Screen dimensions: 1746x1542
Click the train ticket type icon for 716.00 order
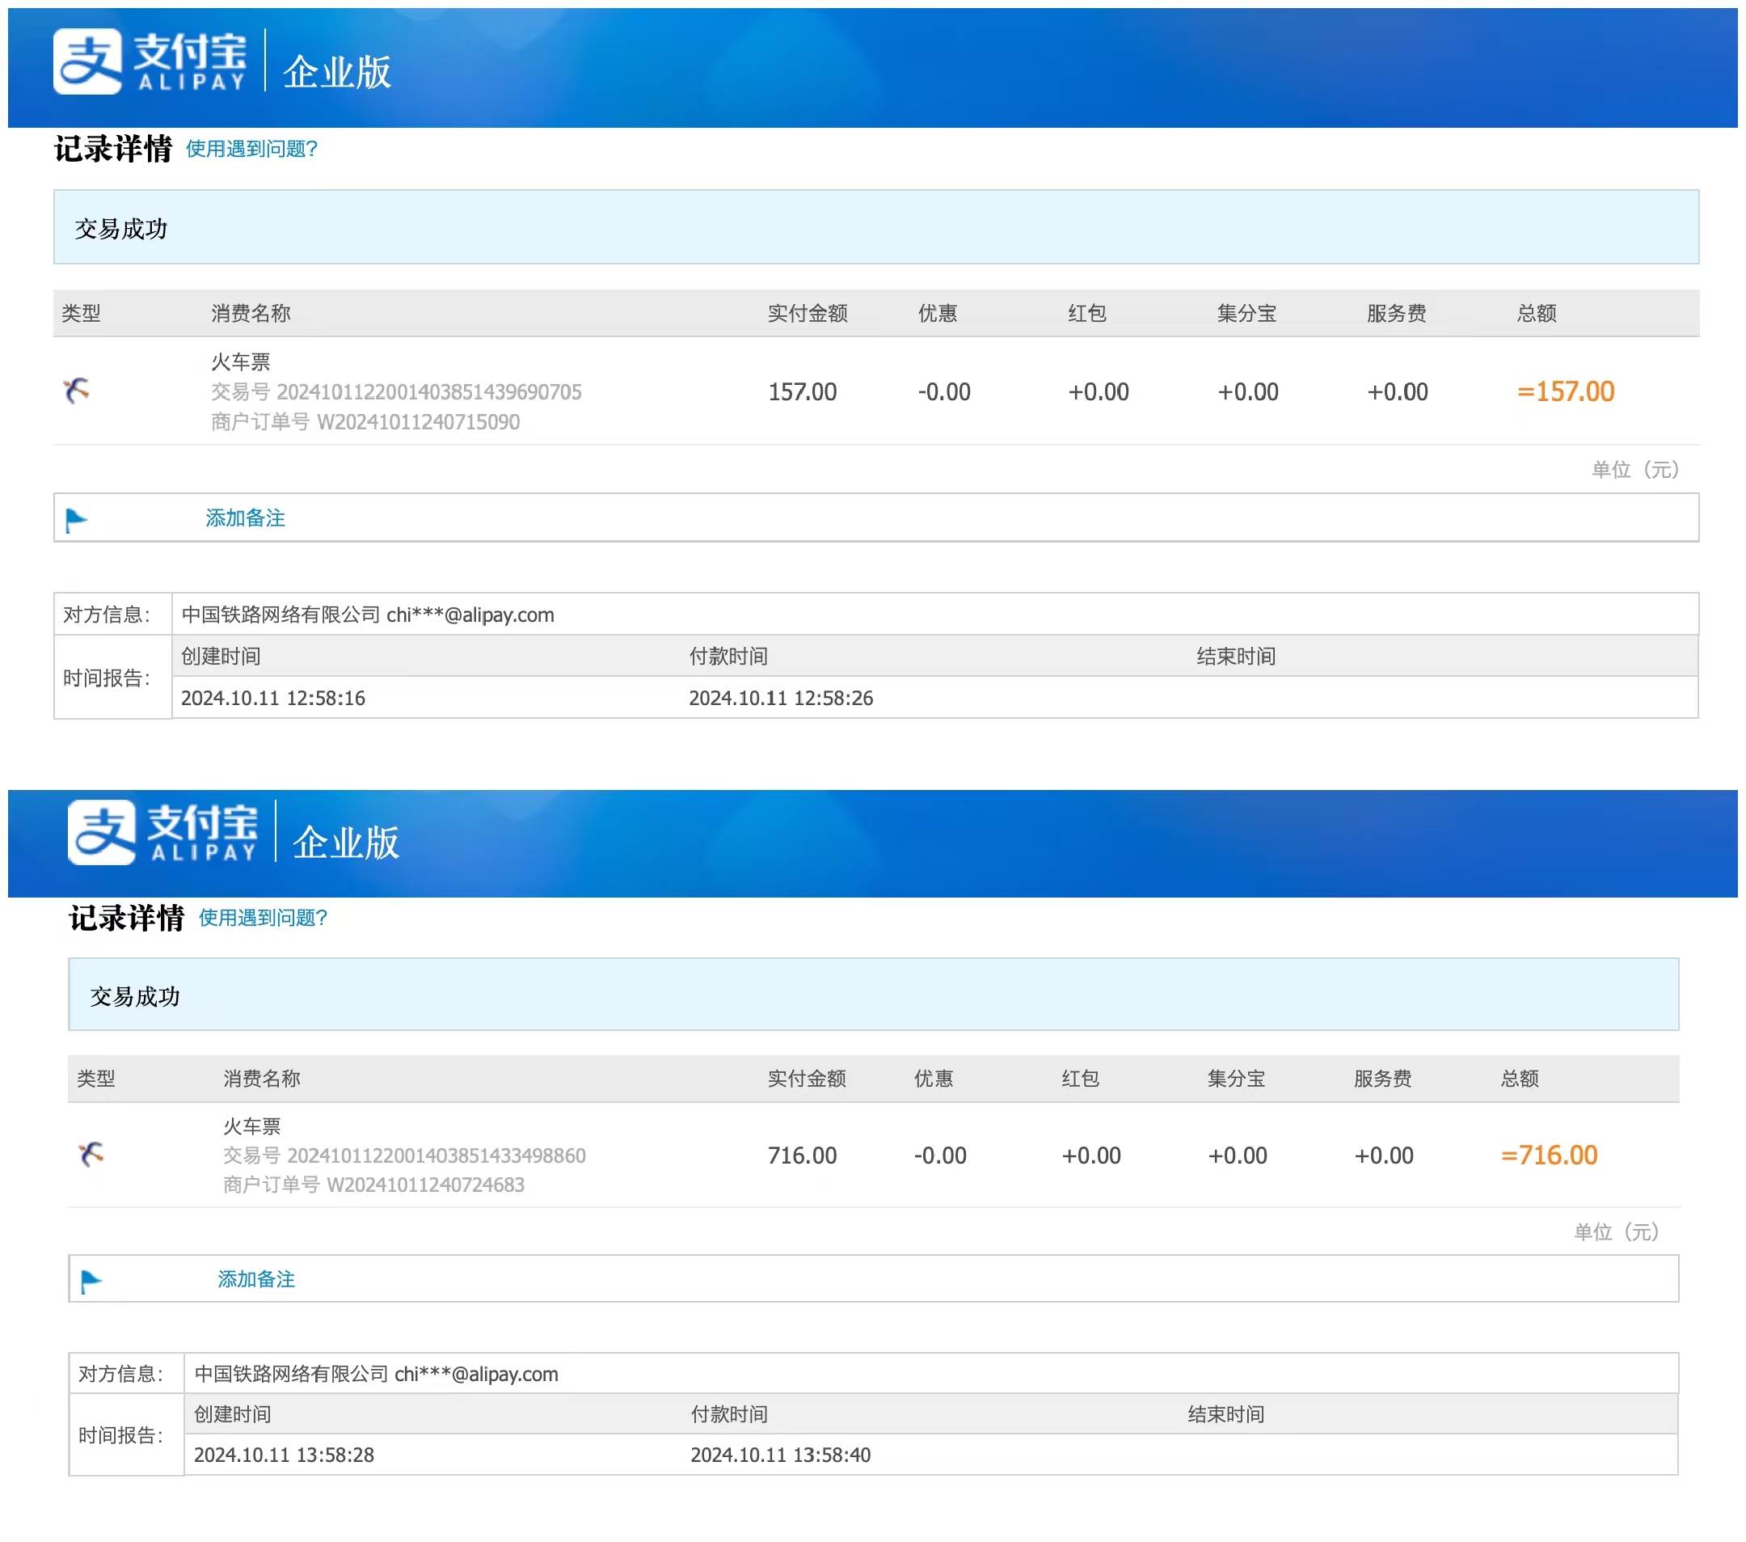[91, 1153]
